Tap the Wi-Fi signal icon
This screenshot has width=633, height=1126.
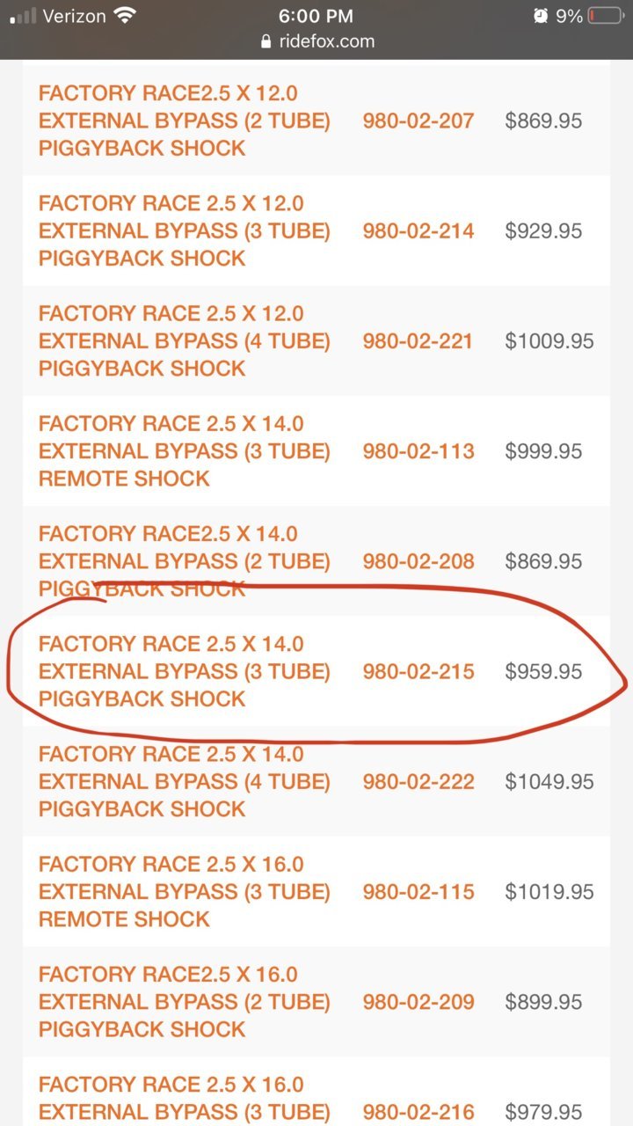[127, 16]
